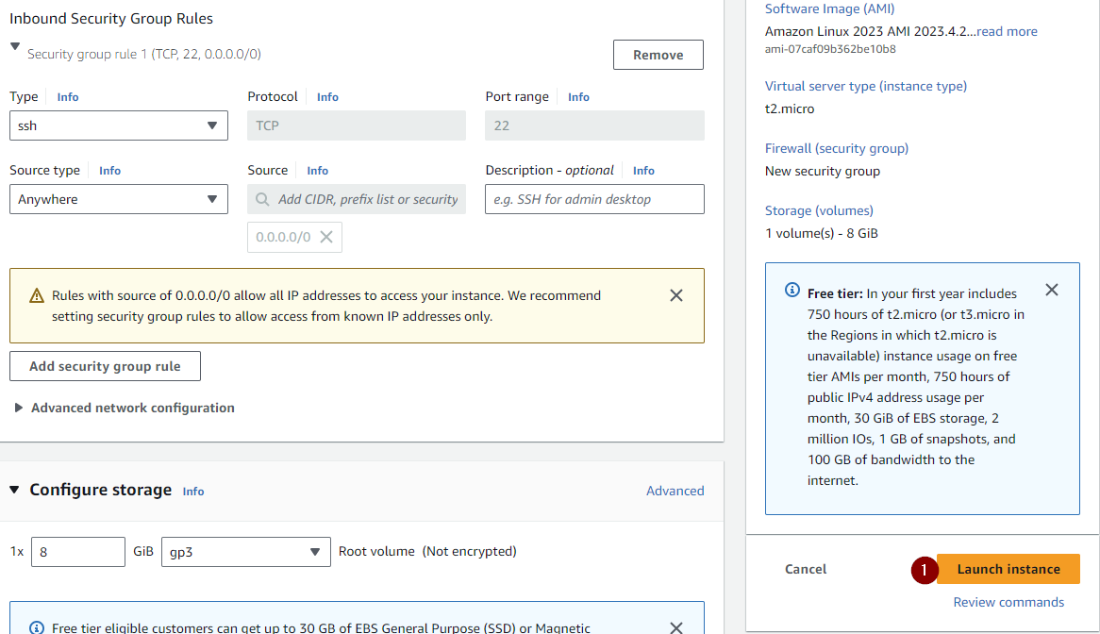
Task: Open Info link next to Type
Action: pos(67,97)
